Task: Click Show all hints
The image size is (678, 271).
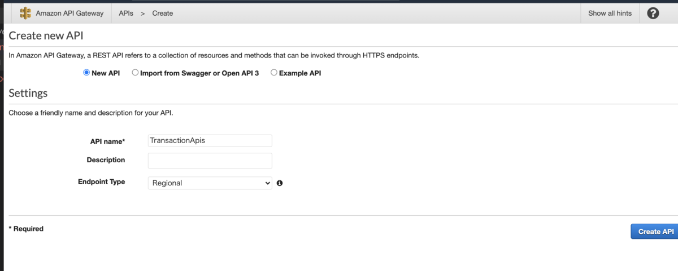Action: pyautogui.click(x=610, y=13)
